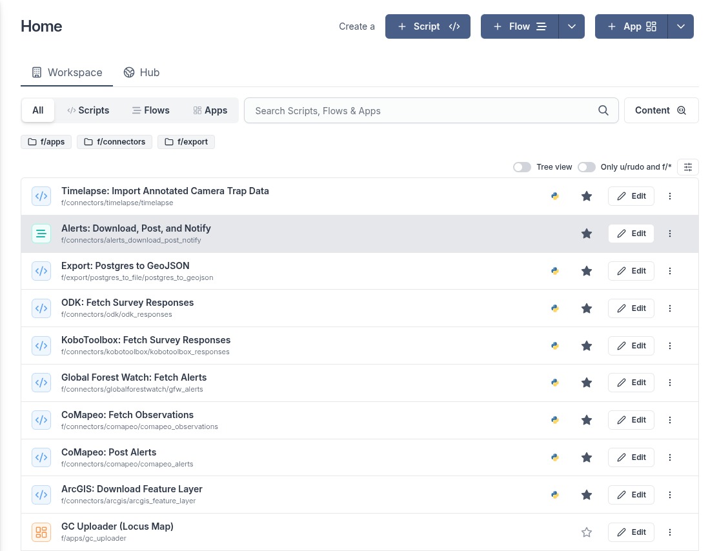Screen dimensions: 719x551
Task: Select the Flows filter tab
Action: point(150,110)
